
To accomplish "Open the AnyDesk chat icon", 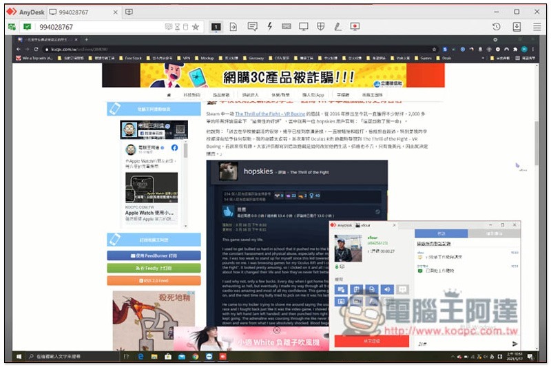I will (x=252, y=27).
